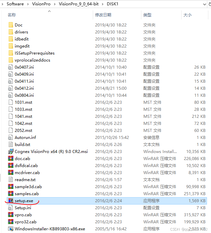
Task: Click the 251,379 KB size value
Action: [195, 193]
